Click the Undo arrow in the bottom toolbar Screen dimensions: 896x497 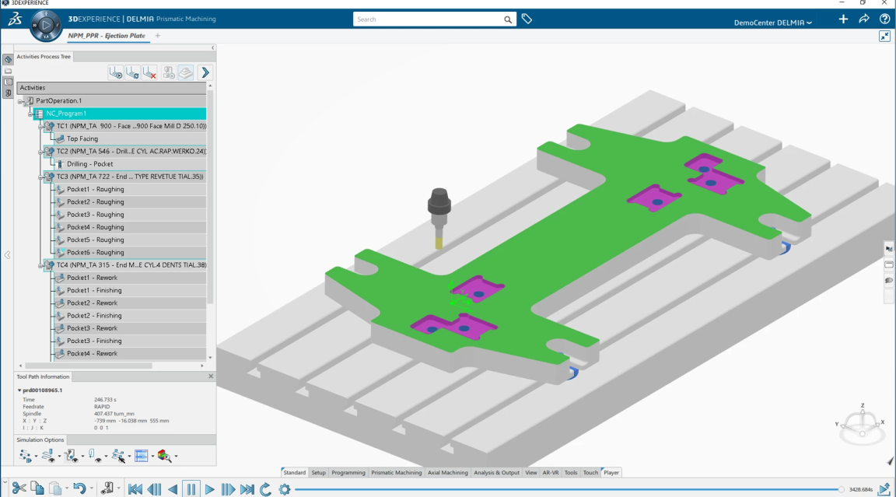79,487
